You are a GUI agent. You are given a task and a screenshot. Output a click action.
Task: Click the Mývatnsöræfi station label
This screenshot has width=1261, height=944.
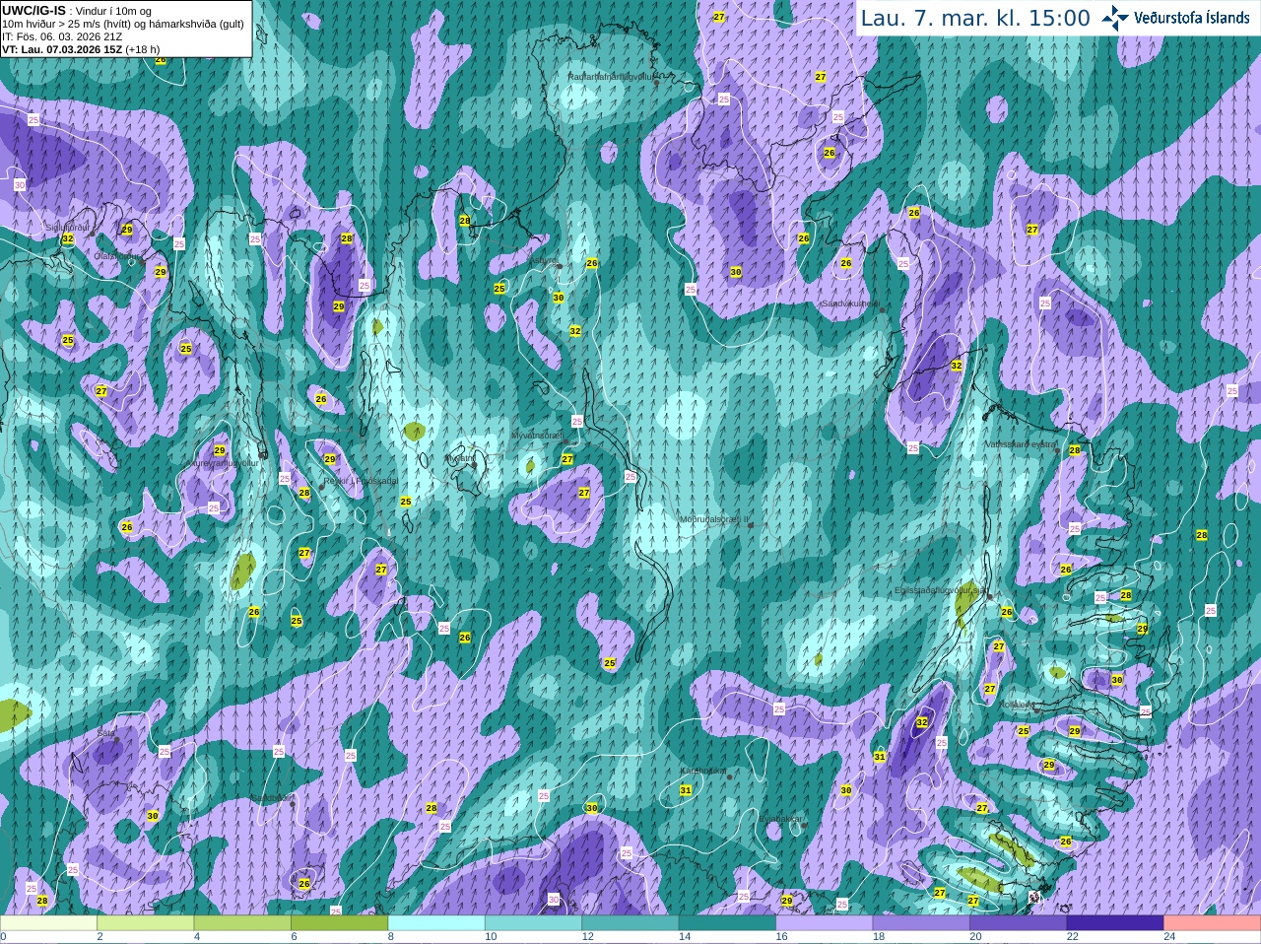coord(537,435)
